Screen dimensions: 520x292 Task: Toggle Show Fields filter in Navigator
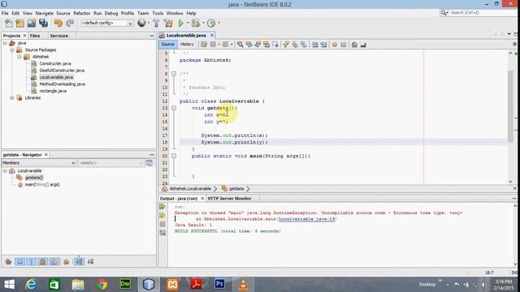click(19, 261)
